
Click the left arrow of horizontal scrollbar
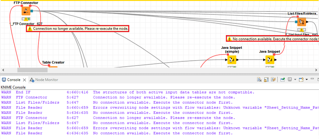pos(2,70)
